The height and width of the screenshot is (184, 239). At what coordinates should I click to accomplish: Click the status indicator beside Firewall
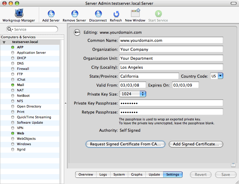13,69
